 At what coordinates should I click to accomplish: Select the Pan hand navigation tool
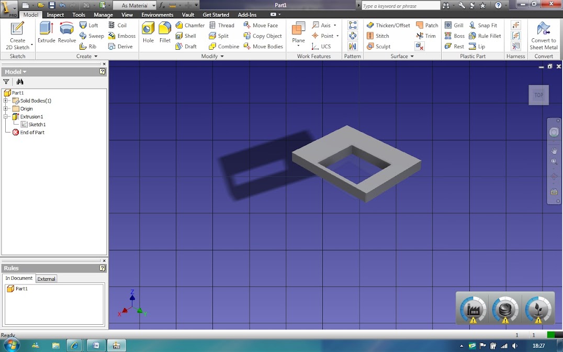(x=554, y=150)
